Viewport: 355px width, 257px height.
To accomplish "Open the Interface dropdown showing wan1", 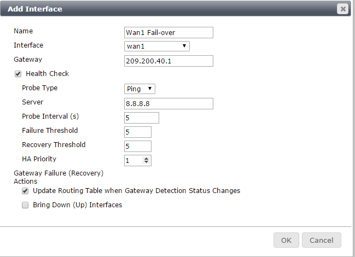I will tap(157, 46).
